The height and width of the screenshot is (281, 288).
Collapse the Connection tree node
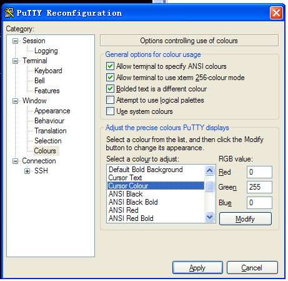[x=15, y=161]
